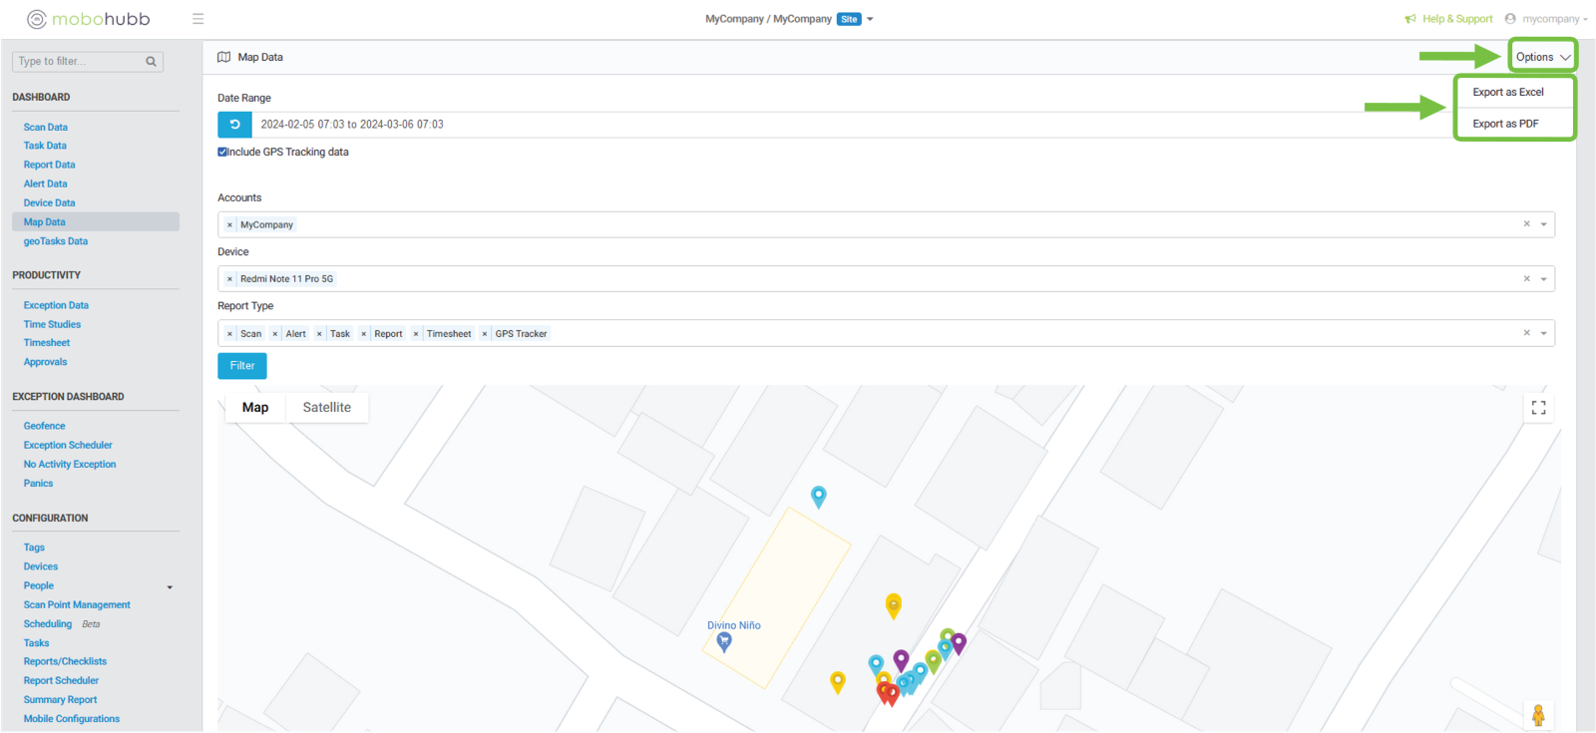
Task: Select Export as Excel option
Action: [x=1507, y=92]
